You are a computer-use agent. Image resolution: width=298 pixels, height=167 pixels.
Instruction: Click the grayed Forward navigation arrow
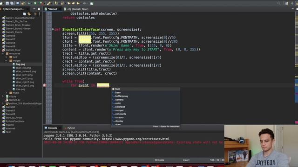coord(84,3)
